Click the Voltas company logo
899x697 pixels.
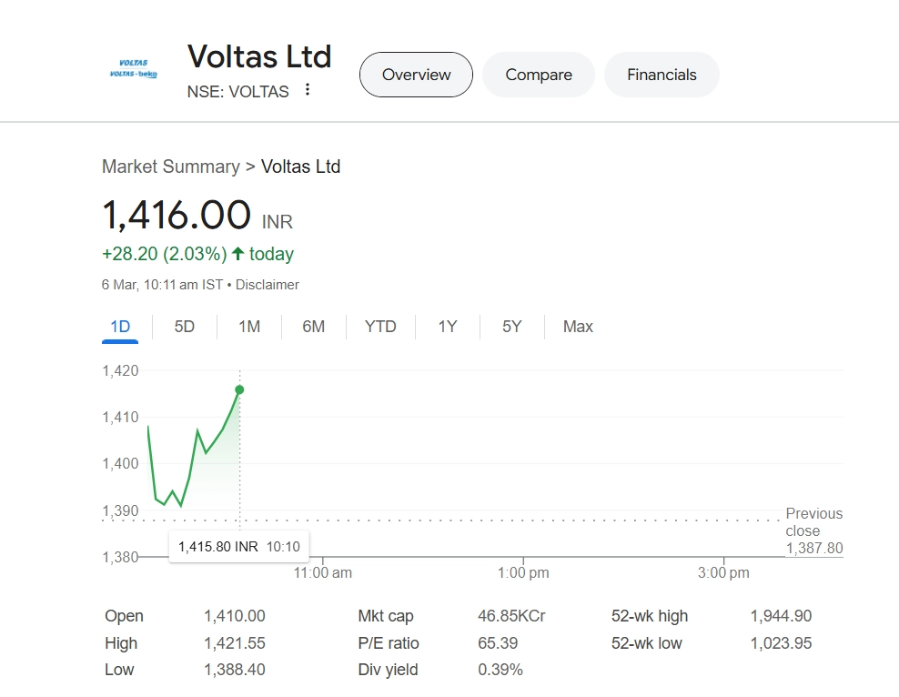pyautogui.click(x=133, y=68)
